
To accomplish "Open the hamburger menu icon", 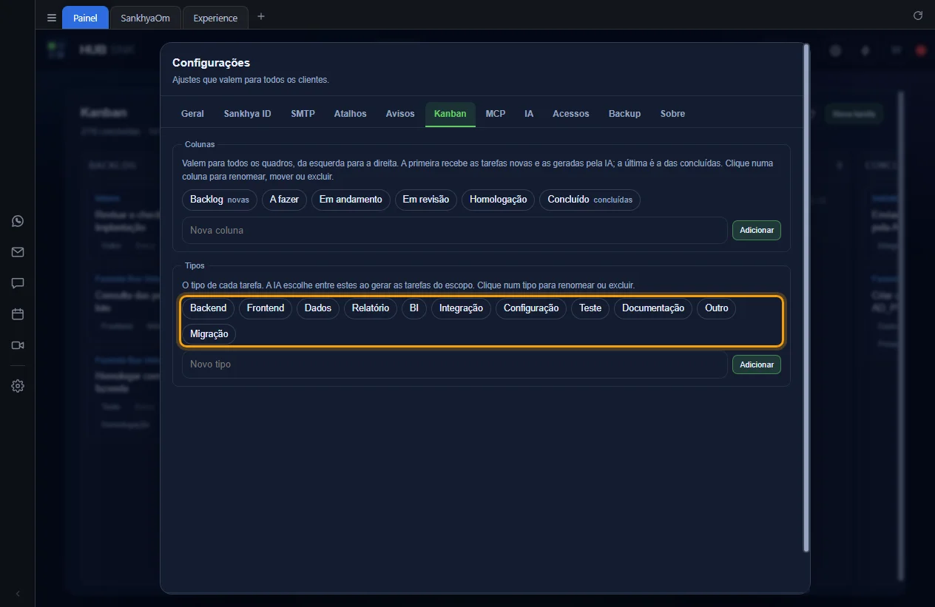I will (51, 18).
